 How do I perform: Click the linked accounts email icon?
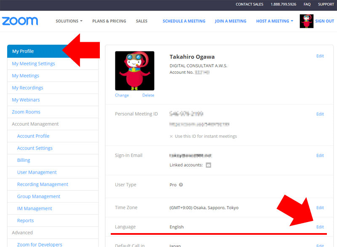tap(208, 165)
